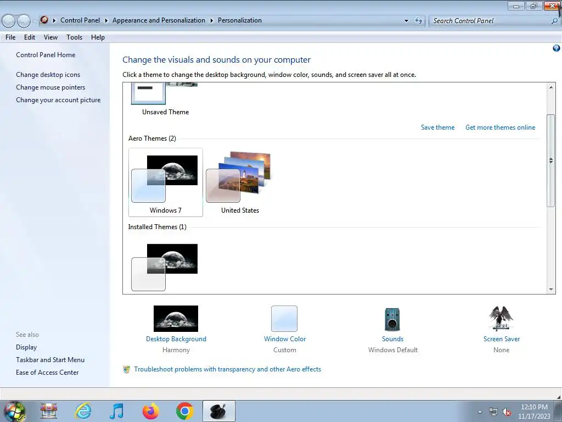Screen dimensions: 562x422
Task: Open the address bar history dropdown
Action: (406, 21)
